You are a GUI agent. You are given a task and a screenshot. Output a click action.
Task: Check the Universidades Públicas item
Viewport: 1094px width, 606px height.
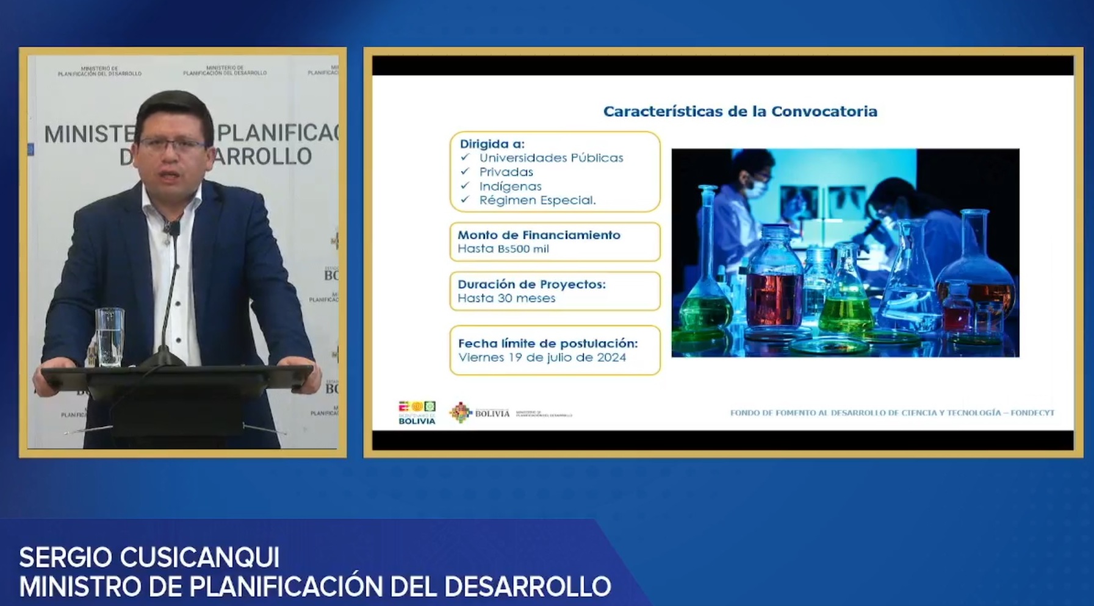point(552,157)
